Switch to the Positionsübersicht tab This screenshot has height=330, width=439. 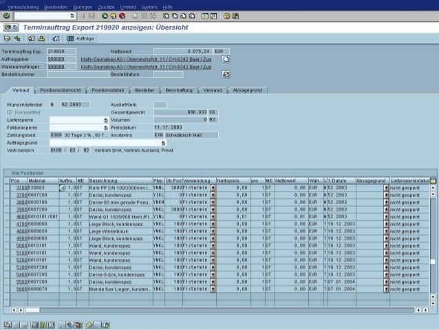pos(61,90)
